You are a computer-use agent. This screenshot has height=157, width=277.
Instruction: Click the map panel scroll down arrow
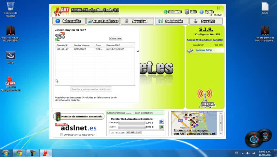(221, 134)
